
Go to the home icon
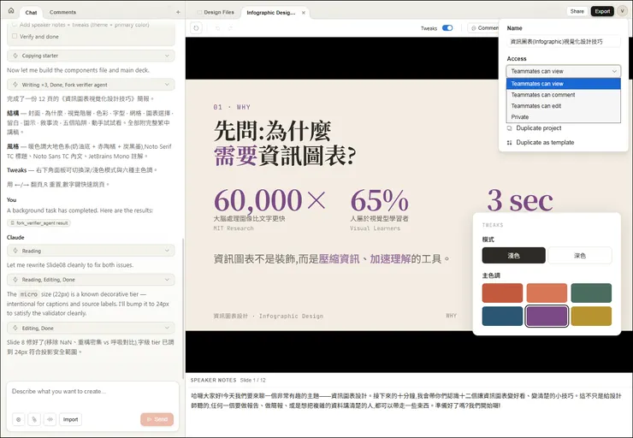[11, 11]
